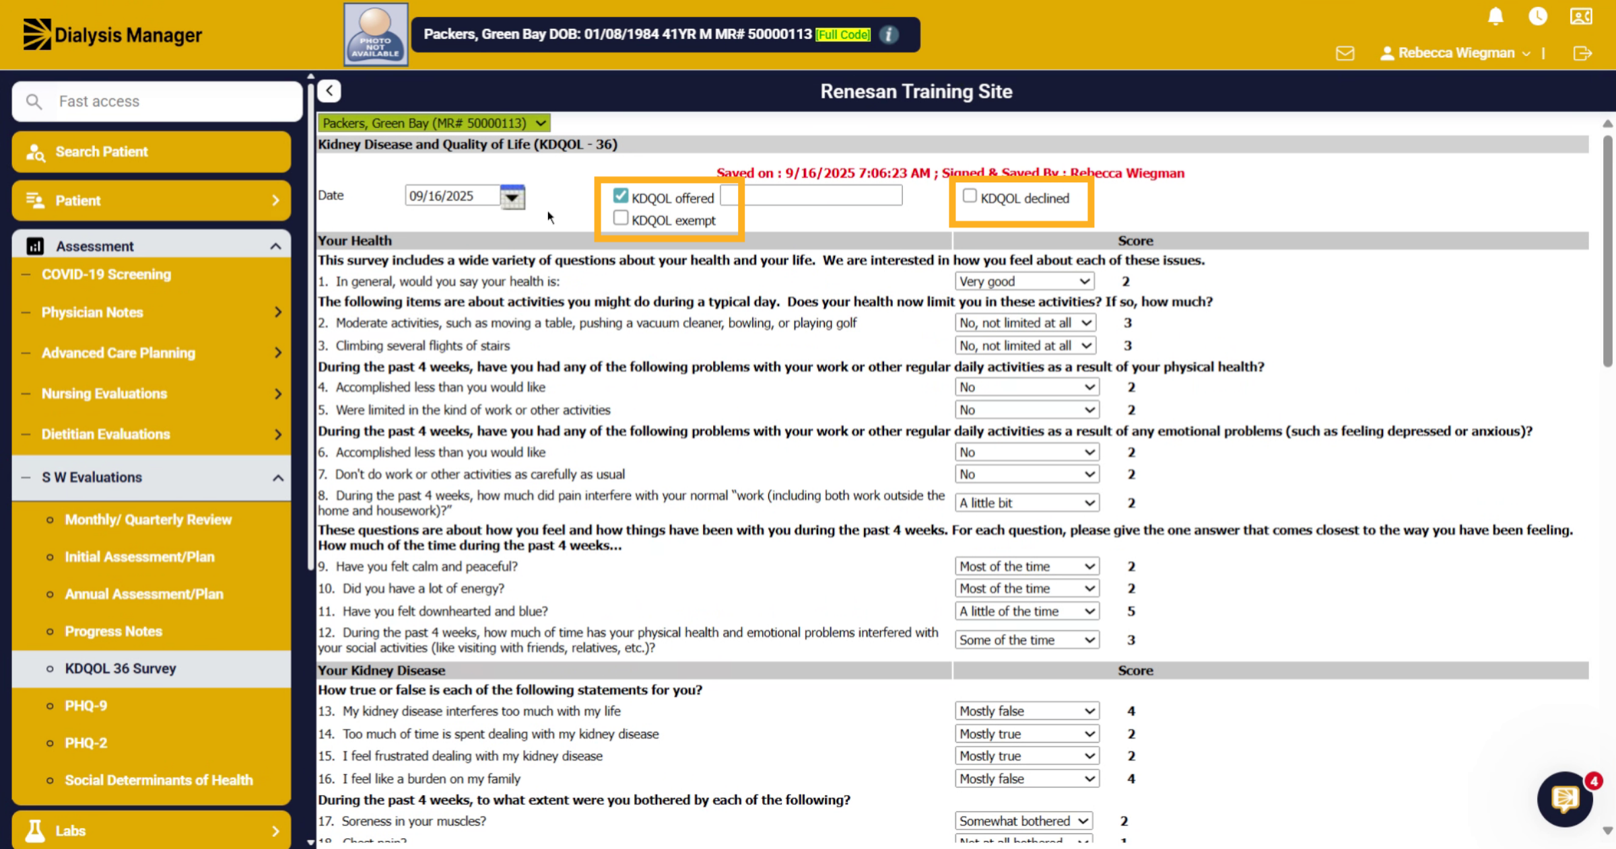The image size is (1616, 849).
Task: Open Annual Assessment/Plan link
Action: point(144,594)
